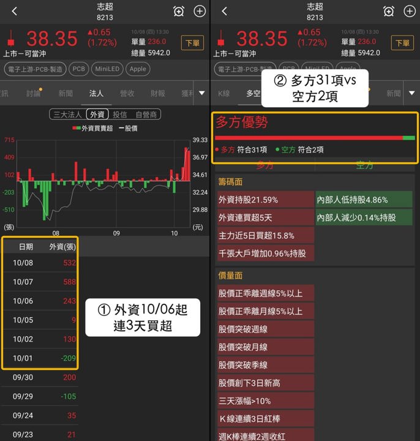Open 內部人低持股4.86% item
Viewport: 420px width, 441px height.
364,200
